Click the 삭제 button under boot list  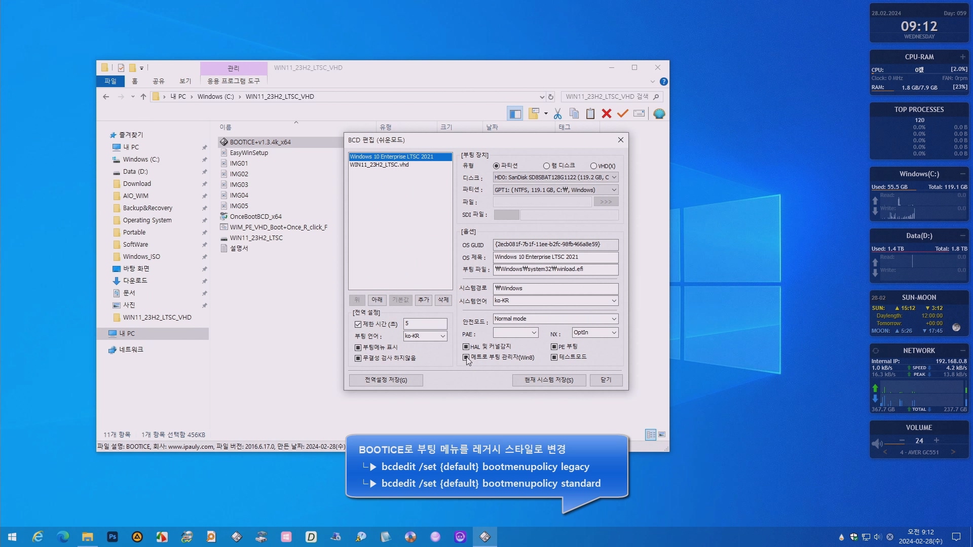443,300
